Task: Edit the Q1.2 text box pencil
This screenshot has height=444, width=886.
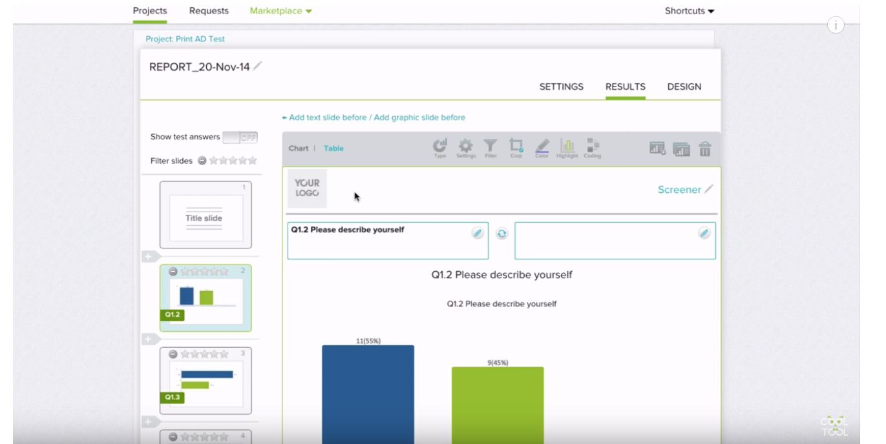Action: click(477, 233)
